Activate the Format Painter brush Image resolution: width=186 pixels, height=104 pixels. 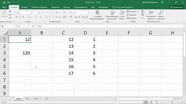10,18
